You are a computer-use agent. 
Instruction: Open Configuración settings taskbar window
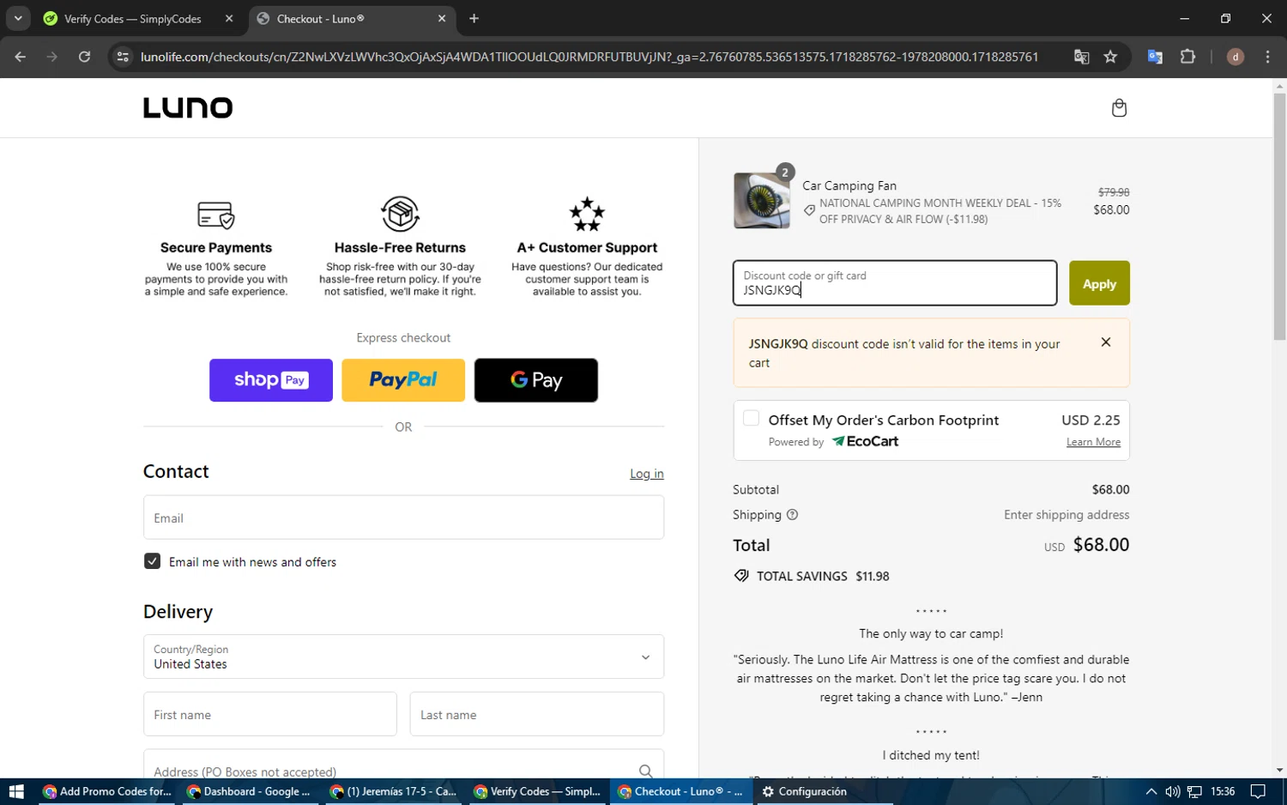[x=805, y=791]
